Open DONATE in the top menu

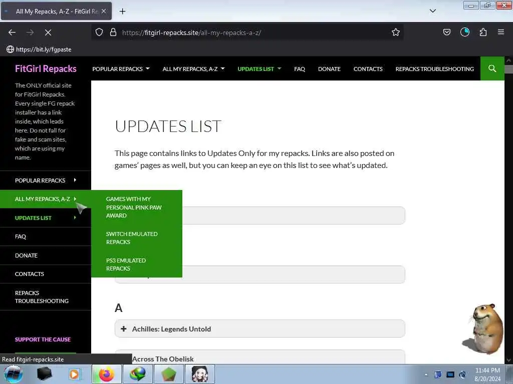point(329,69)
